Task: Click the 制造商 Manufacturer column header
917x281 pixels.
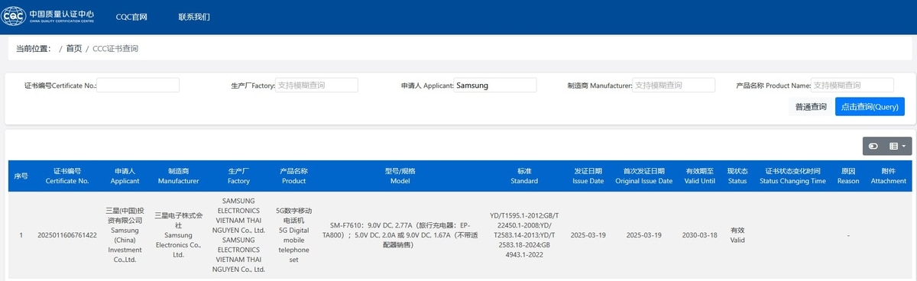Action: pyautogui.click(x=178, y=176)
